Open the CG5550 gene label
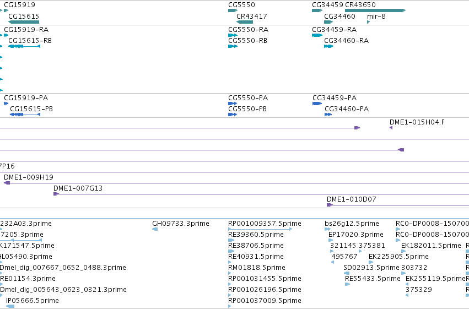This screenshot has width=469, height=309. (x=242, y=5)
